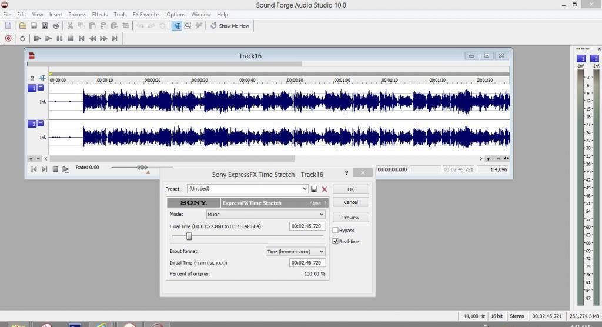Image resolution: width=602 pixels, height=327 pixels.
Task: Click the Open folder icon in toolbar
Action: click(x=23, y=26)
